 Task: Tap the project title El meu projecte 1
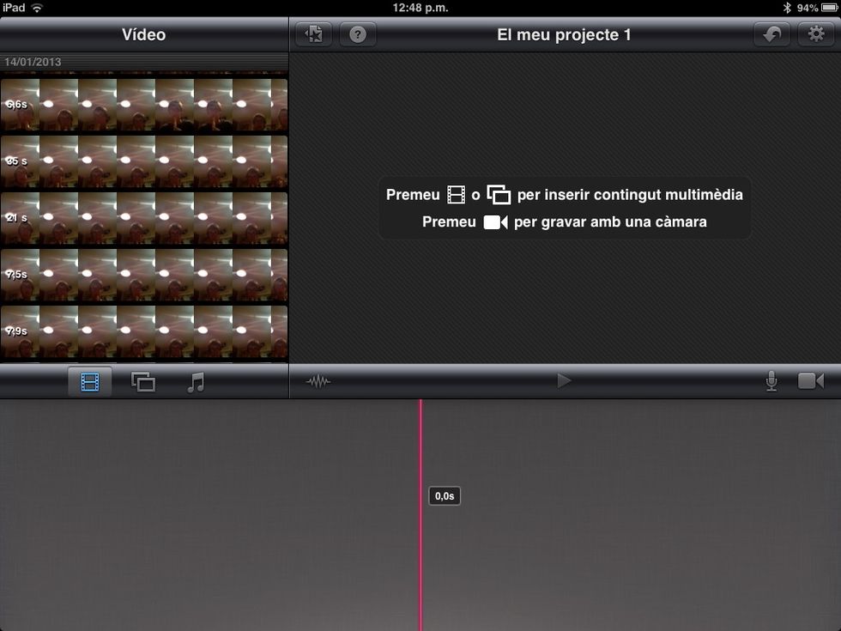point(564,35)
